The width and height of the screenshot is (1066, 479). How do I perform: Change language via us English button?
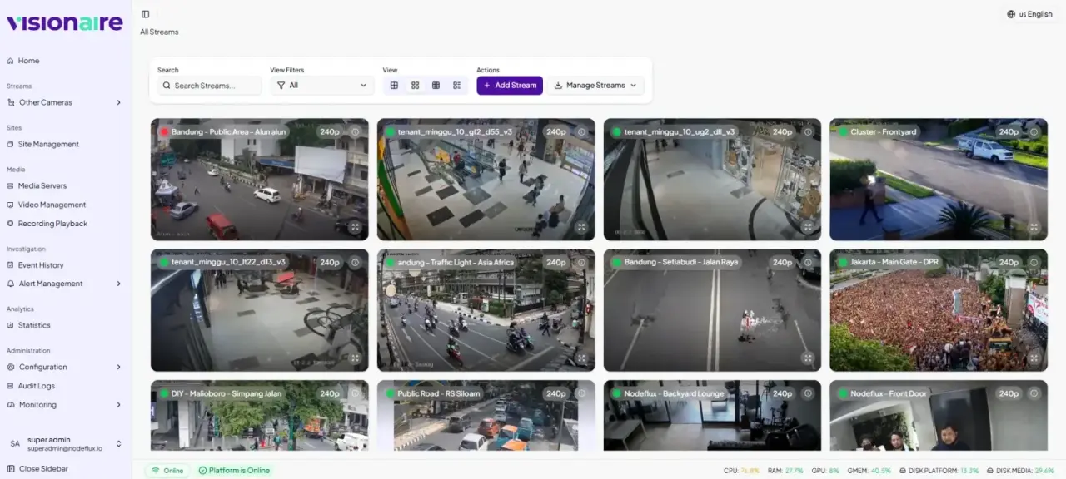coord(1029,14)
